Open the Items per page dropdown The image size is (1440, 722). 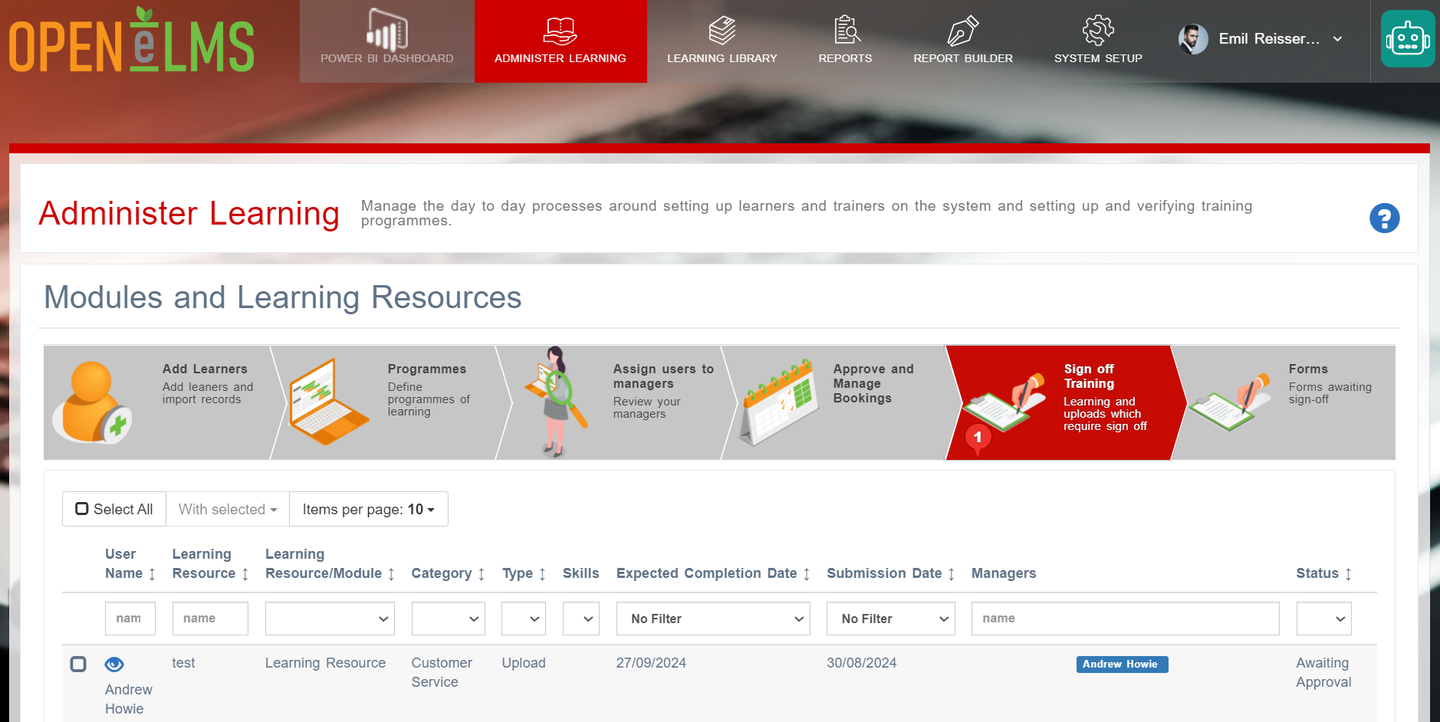click(x=368, y=509)
